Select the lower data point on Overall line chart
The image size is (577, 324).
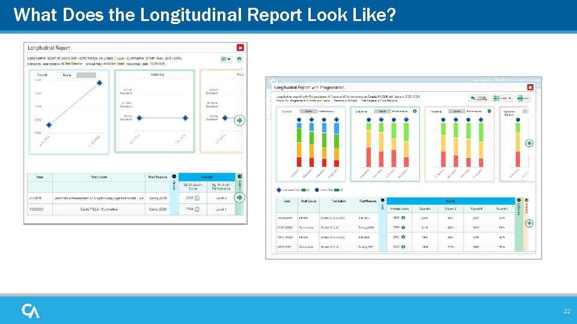tap(49, 125)
